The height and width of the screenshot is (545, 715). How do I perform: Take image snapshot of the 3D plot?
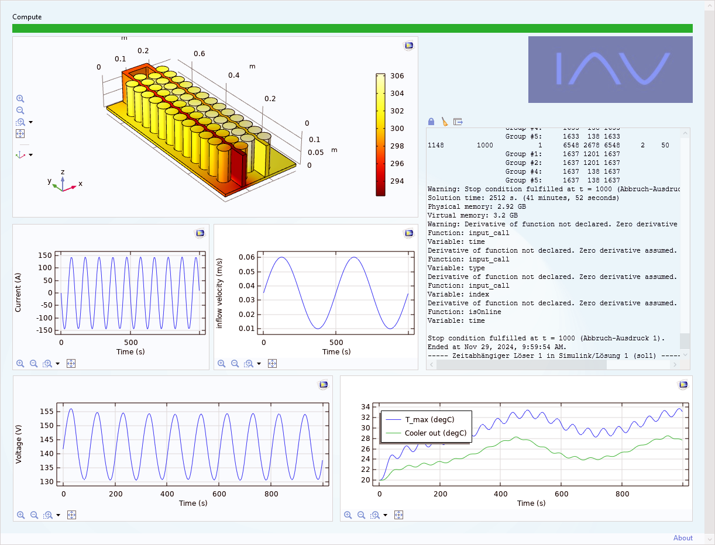pos(409,46)
